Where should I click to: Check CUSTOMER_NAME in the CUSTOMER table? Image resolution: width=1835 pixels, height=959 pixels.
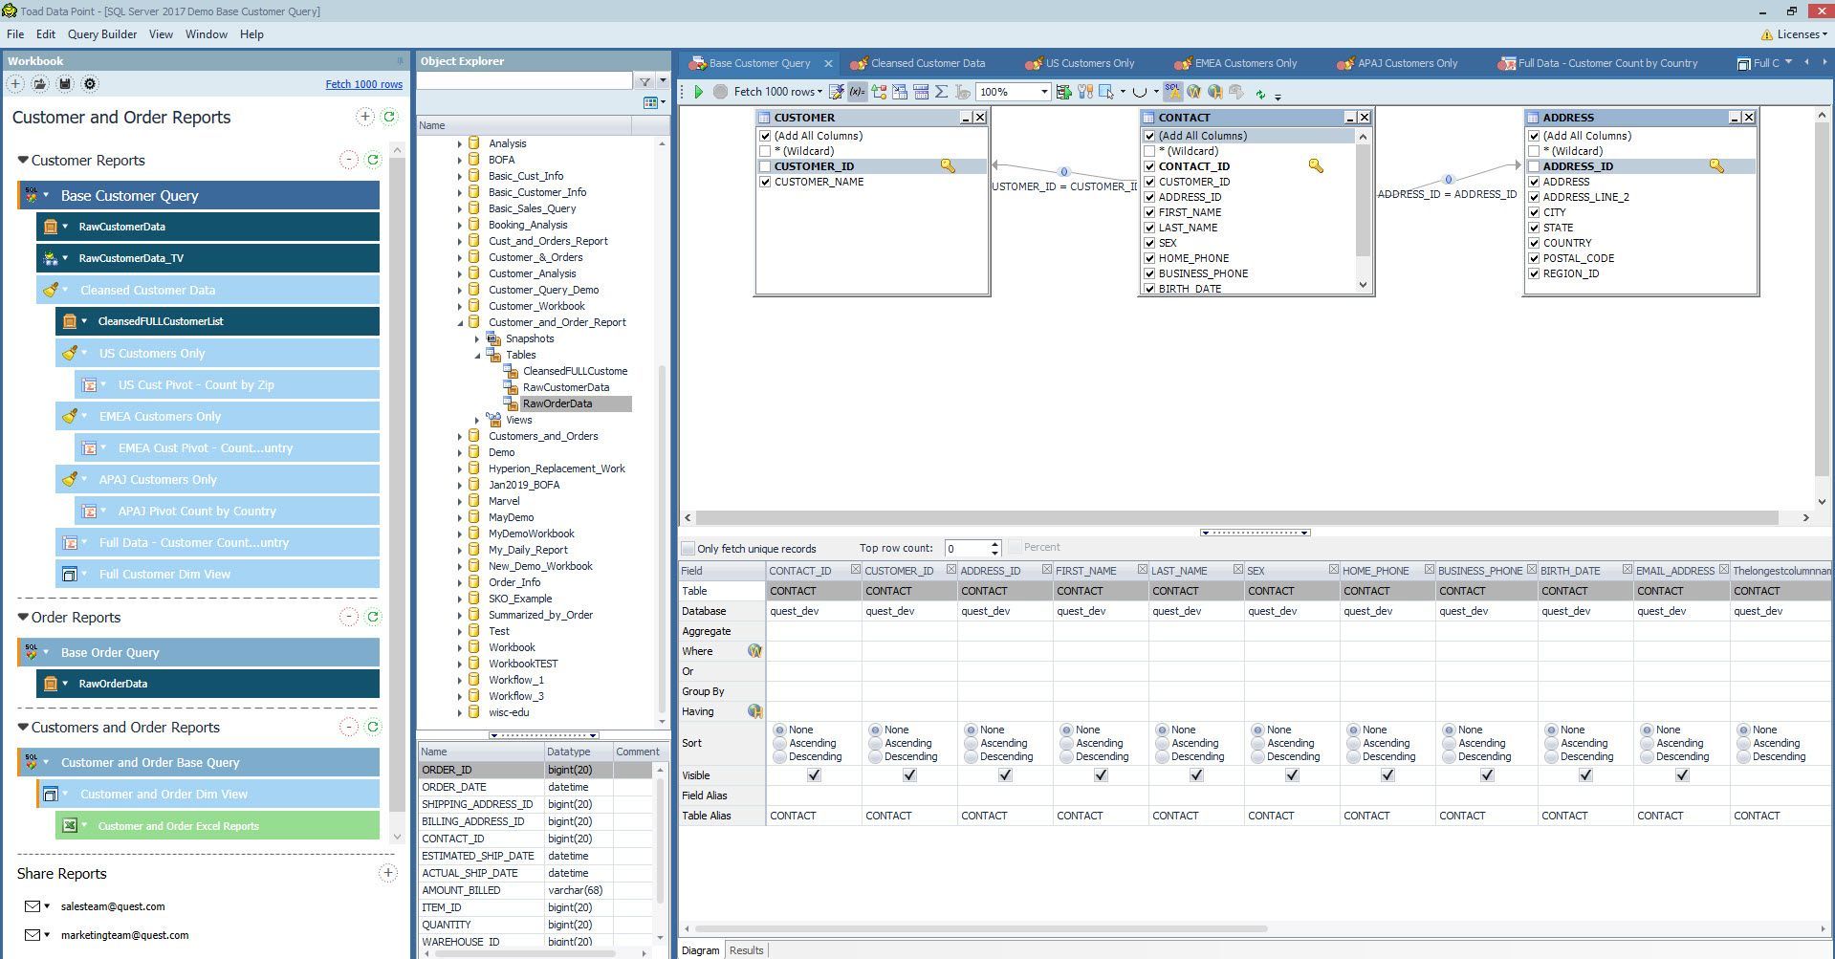[x=765, y=182]
